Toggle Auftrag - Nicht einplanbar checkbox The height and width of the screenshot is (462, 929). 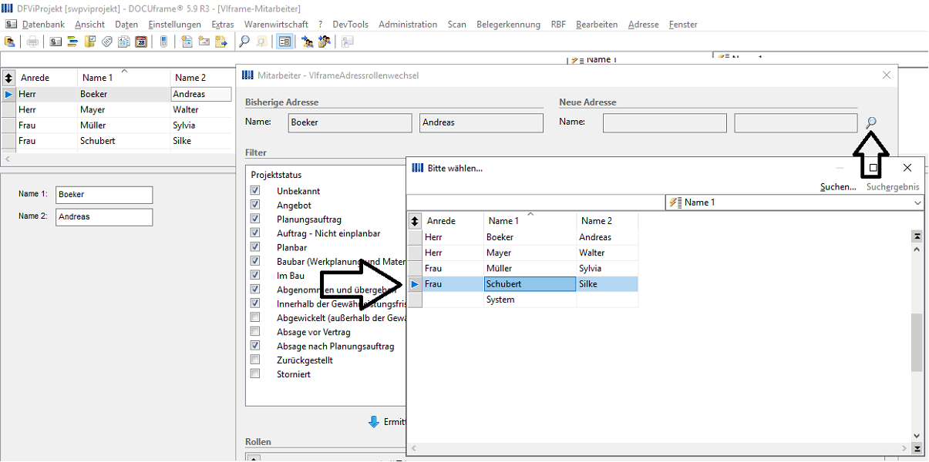(x=255, y=233)
